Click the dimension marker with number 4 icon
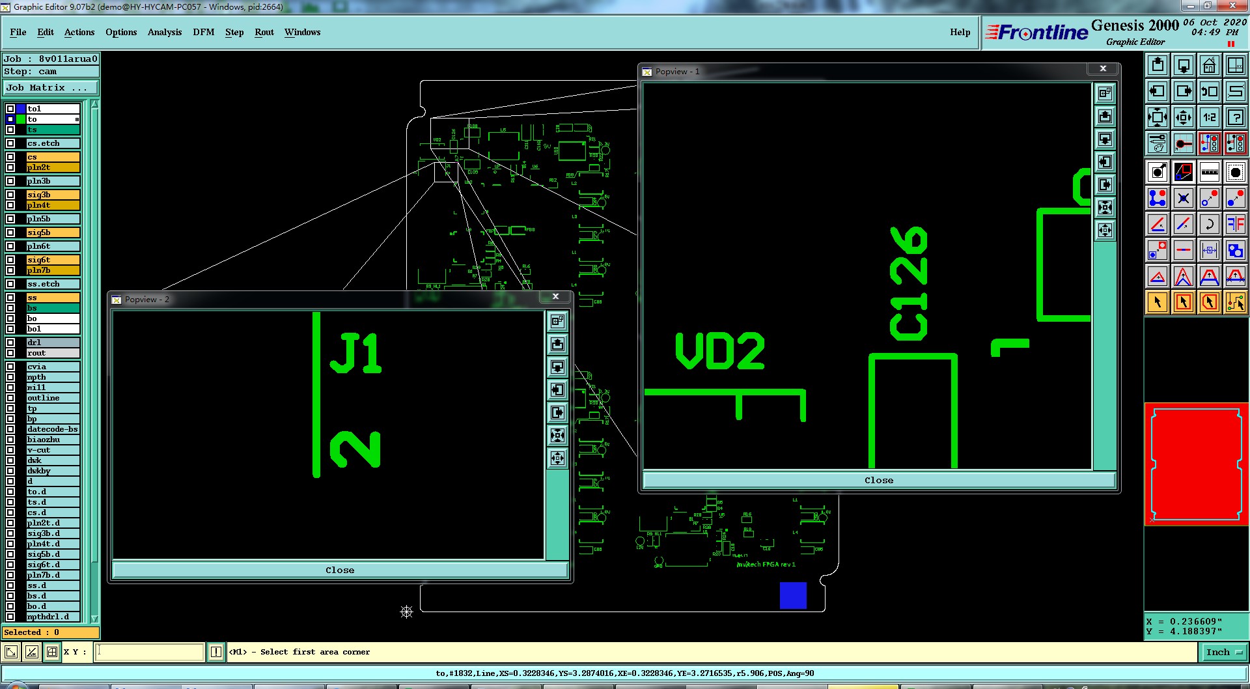The width and height of the screenshot is (1250, 689). (1209, 250)
